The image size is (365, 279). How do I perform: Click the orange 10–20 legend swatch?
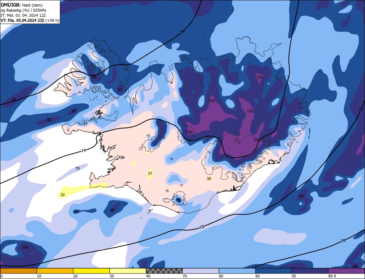coord(55,271)
